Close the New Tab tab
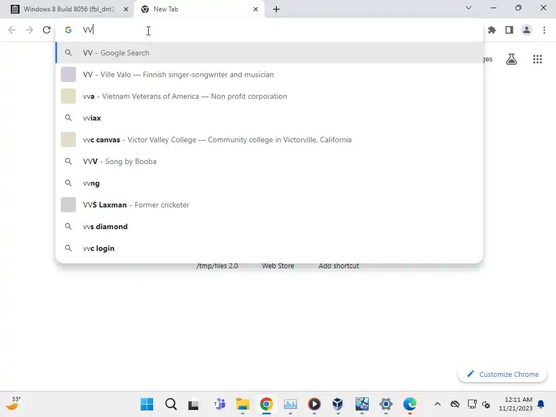Viewport: 556px width, 417px height. pyautogui.click(x=256, y=9)
